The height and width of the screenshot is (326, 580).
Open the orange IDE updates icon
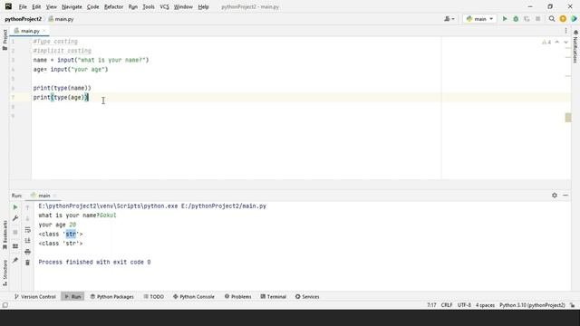click(x=563, y=19)
